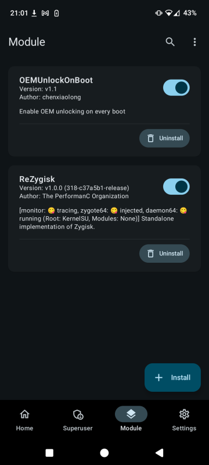Disable the ReZygisk module toggle

pyautogui.click(x=176, y=187)
